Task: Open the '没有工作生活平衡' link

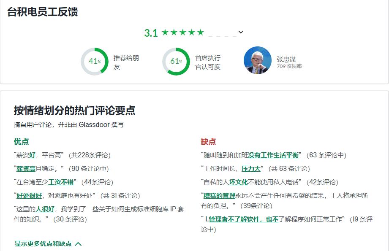Action: (273, 155)
